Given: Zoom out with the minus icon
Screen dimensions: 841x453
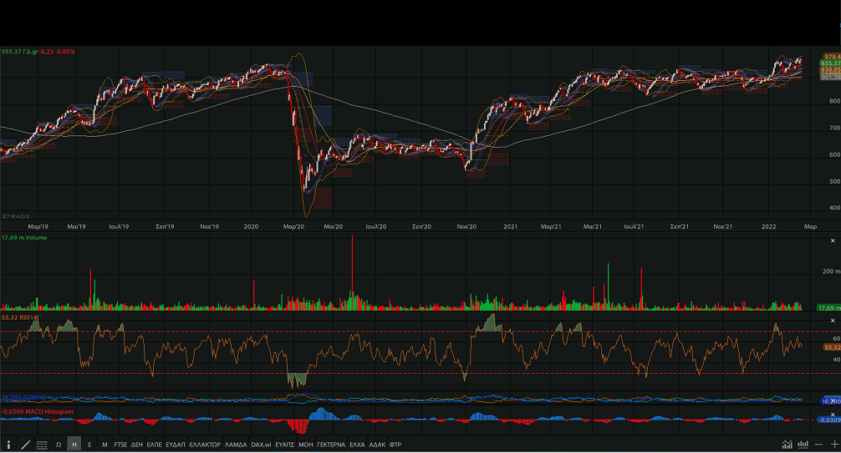Looking at the screenshot, I should coord(818,445).
